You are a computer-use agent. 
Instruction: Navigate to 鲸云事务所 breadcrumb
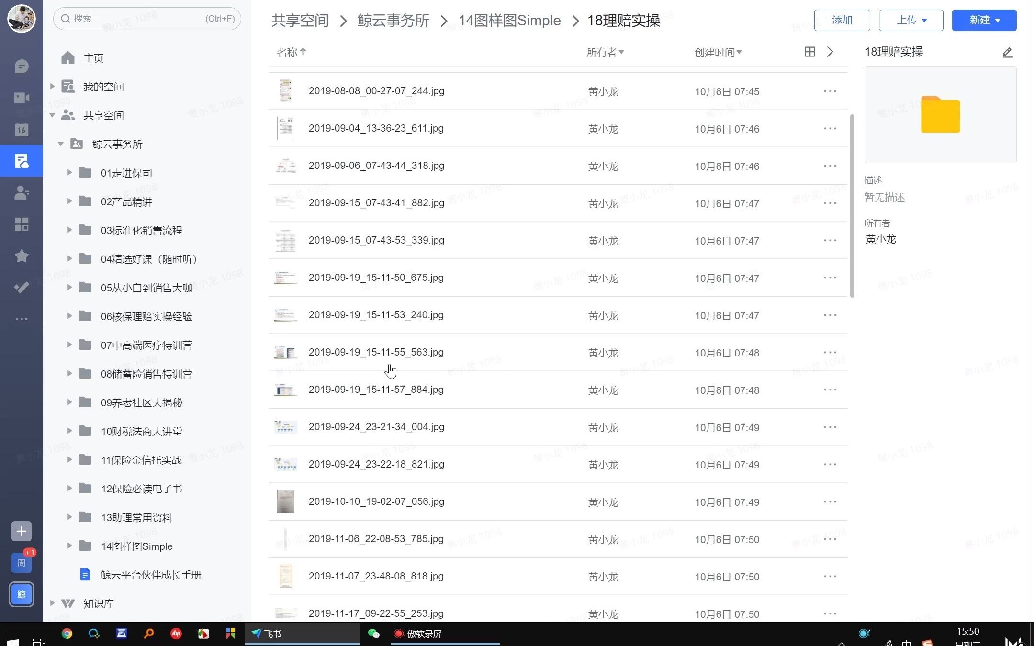tap(393, 21)
